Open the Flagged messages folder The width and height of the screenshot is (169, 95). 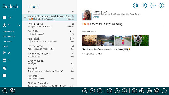[x=6, y=53]
